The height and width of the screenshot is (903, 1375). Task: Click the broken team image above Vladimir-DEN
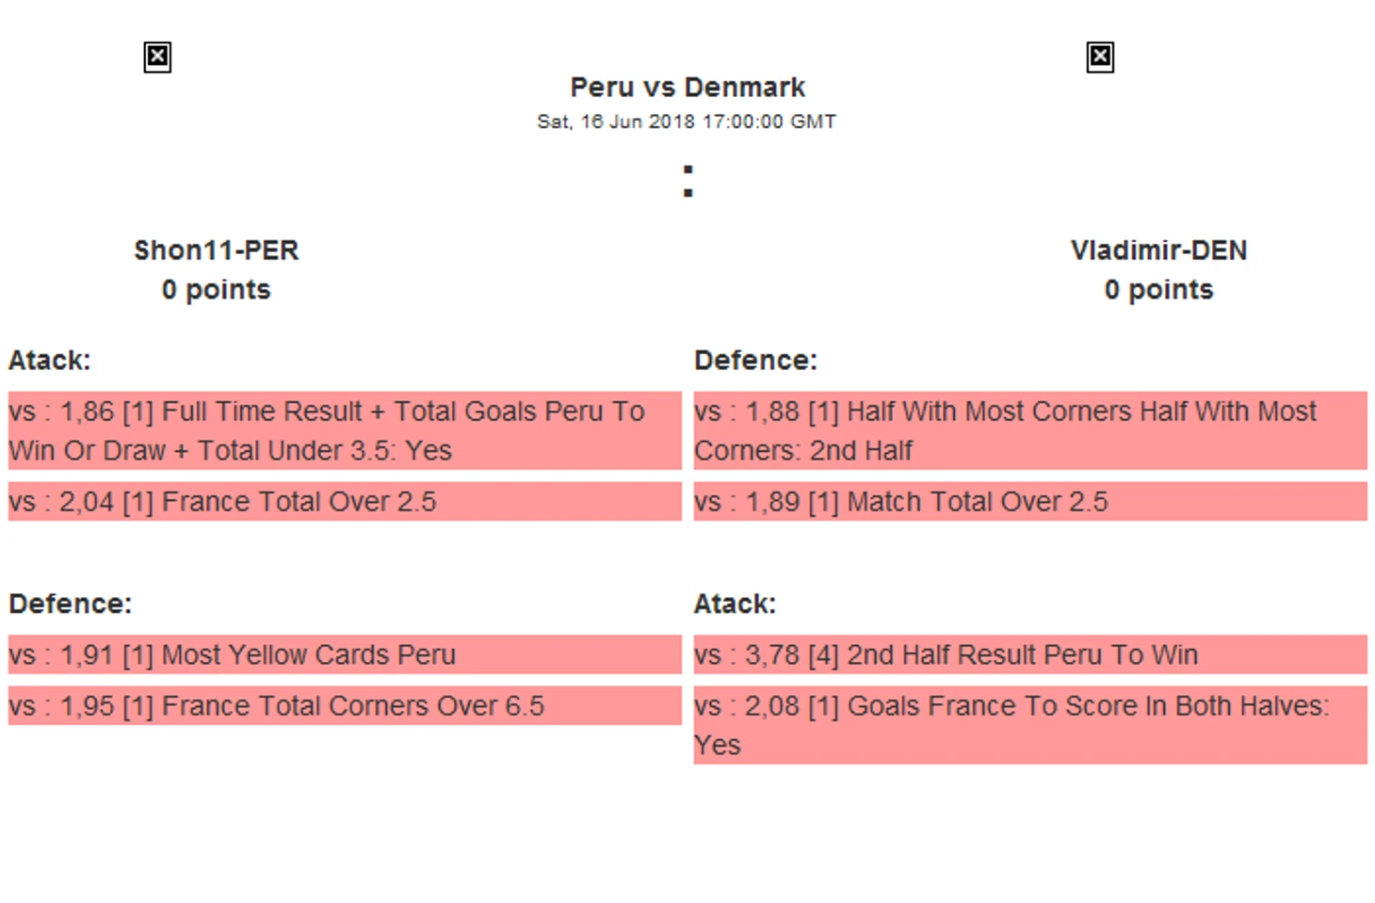[1099, 57]
